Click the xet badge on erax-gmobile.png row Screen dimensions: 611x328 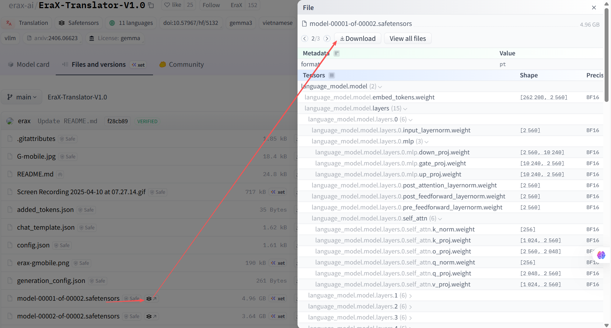[278, 263]
